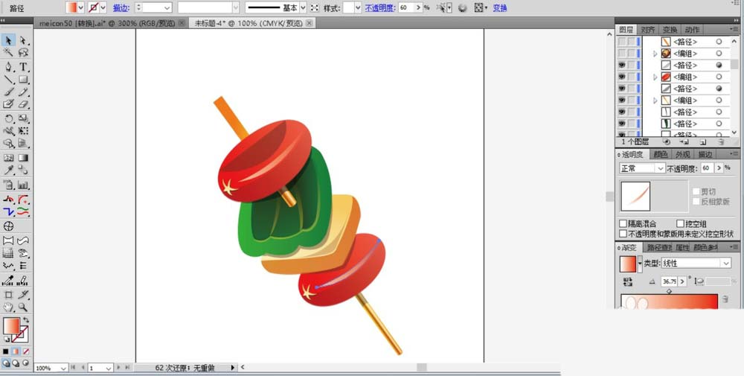Select the Column Graph tool
Viewport: 744px width, 376px height.
point(23,185)
